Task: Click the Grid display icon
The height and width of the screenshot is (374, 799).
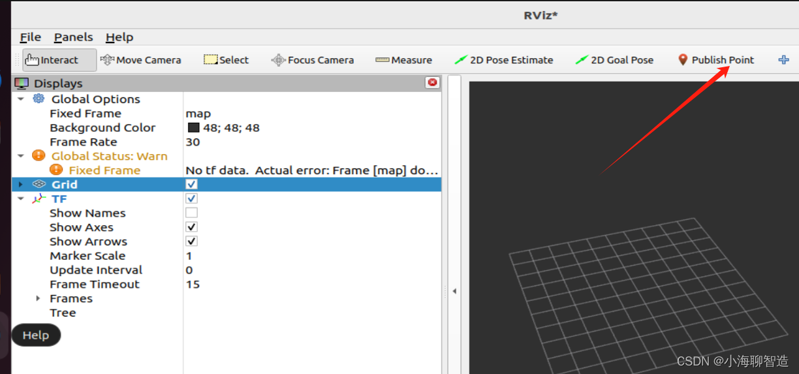Action: 39,184
